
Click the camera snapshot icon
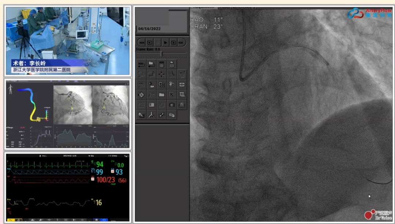pos(172,105)
